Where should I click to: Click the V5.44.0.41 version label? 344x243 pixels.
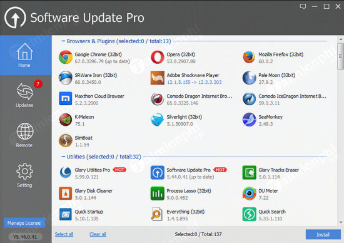pos(25,237)
